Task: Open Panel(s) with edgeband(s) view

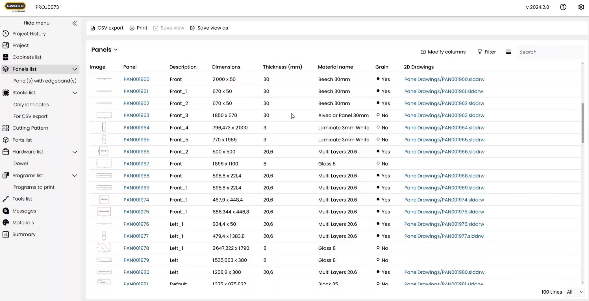Action: coord(45,81)
